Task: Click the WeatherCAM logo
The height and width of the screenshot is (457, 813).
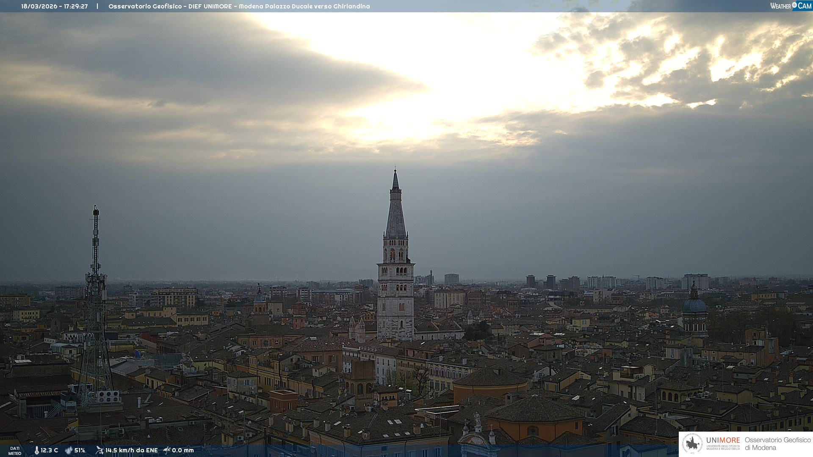Action: pos(791,6)
